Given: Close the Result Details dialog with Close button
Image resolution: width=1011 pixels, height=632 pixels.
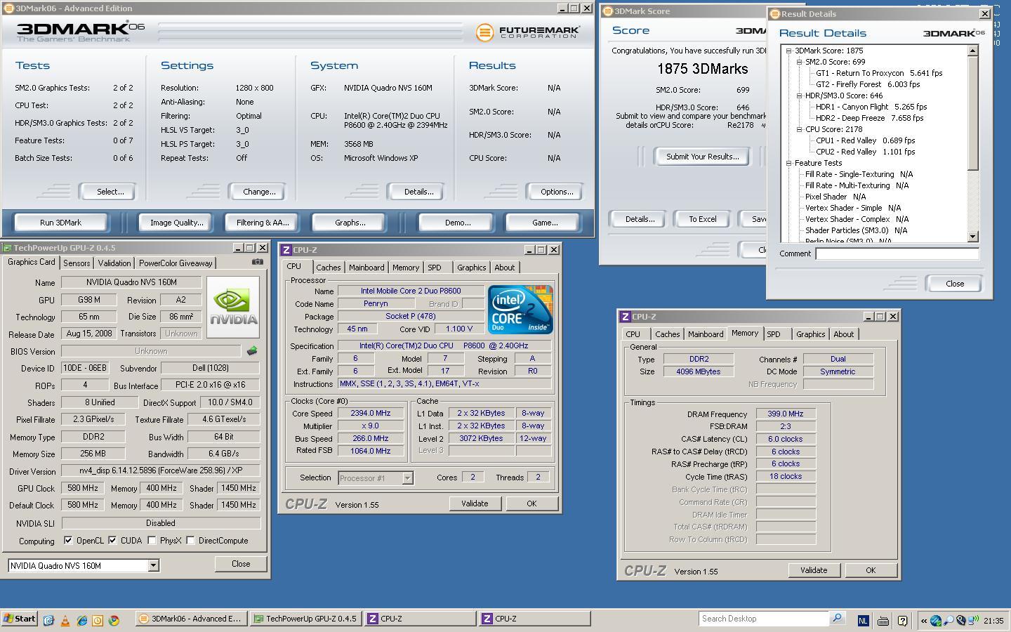Looking at the screenshot, I should point(955,284).
